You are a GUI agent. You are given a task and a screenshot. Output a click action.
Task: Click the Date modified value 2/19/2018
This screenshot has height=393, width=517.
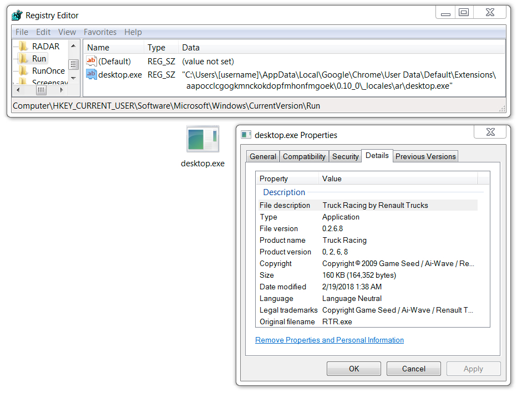(352, 287)
